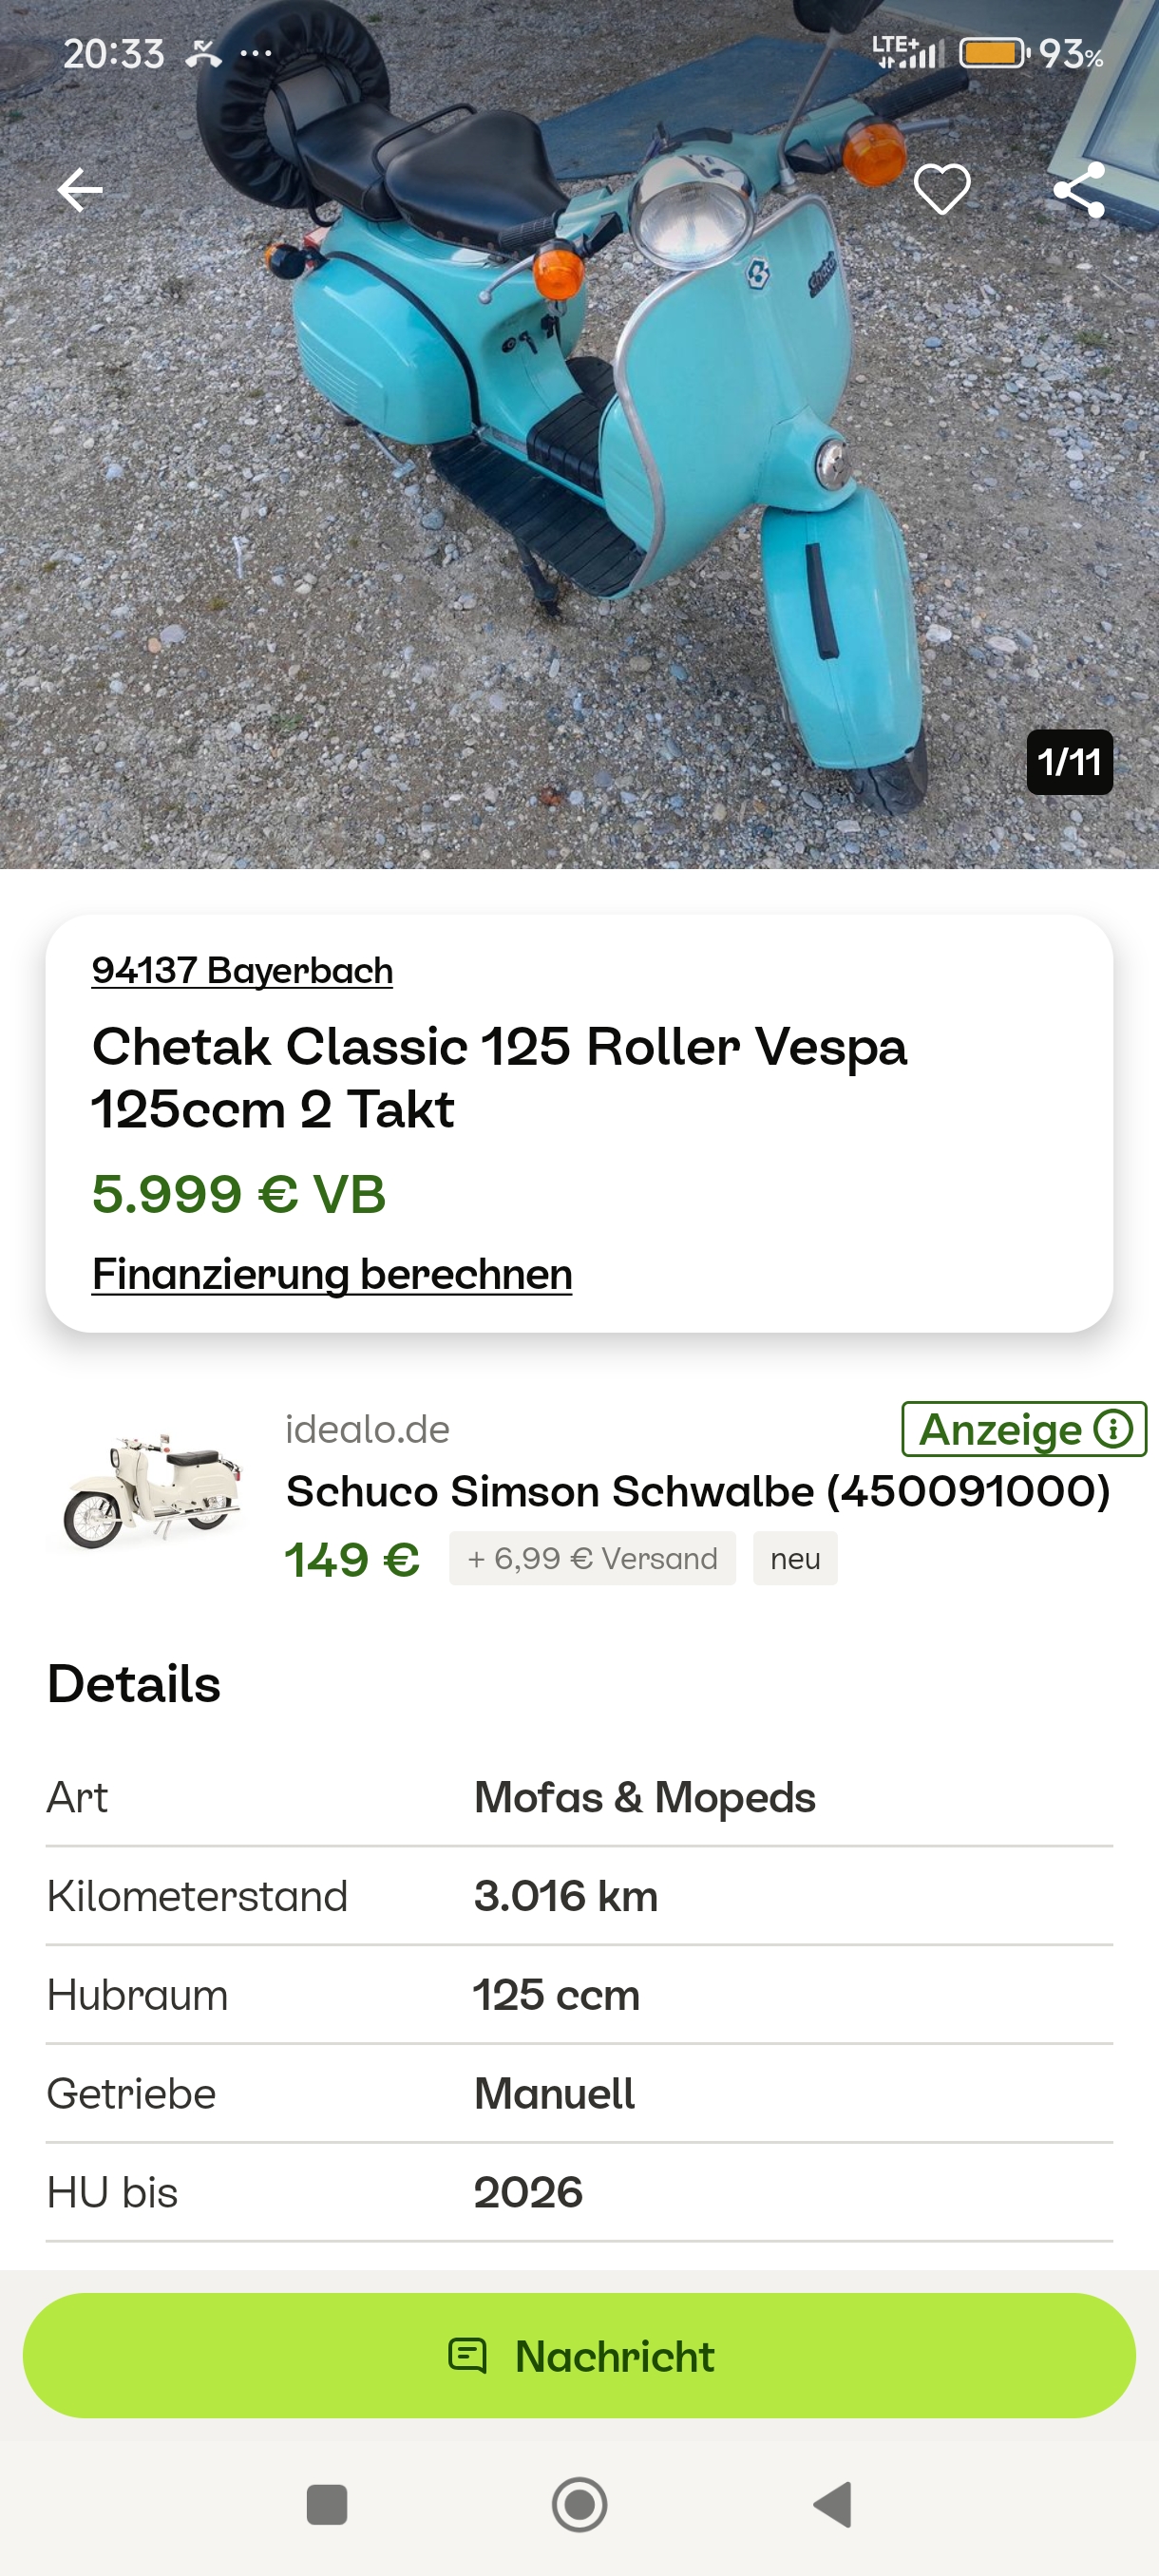Viewport: 1159px width, 2576px height.
Task: Open the Schuco Simson Schwalbe ad title
Action: 698,1491
